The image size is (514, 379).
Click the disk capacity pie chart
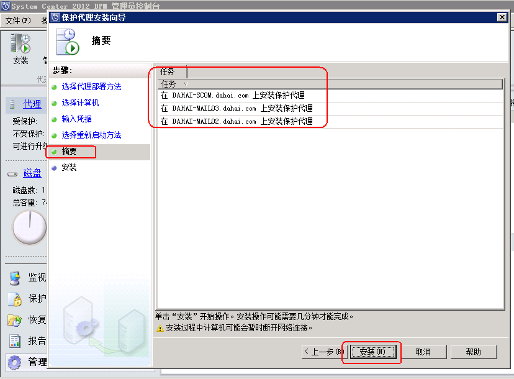coord(30,228)
